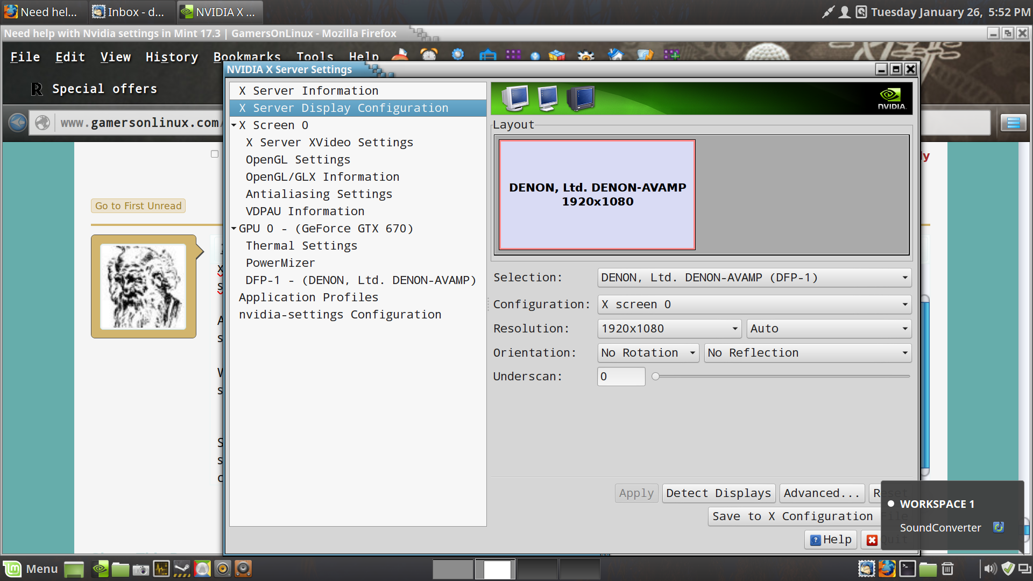Click the Help button in NVIDIA settings
1033x581 pixels.
830,540
